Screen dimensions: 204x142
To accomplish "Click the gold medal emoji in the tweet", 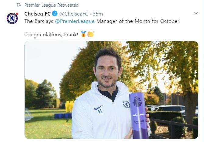I will (83, 34).
